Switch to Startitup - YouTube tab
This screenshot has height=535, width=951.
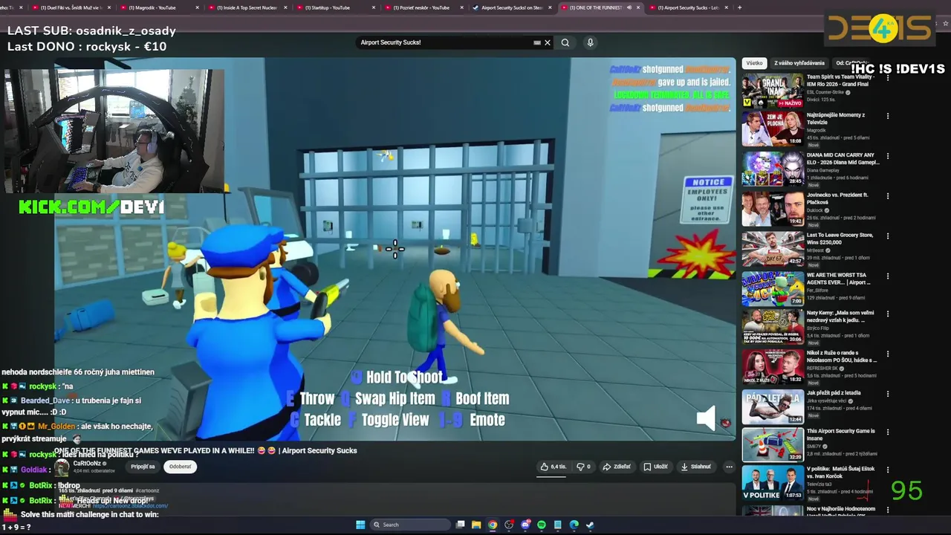click(335, 7)
